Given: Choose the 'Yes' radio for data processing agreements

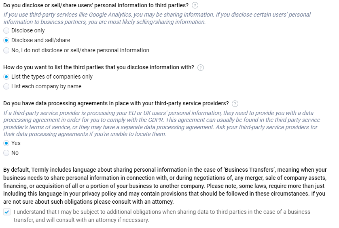Looking at the screenshot, I should (x=6, y=143).
